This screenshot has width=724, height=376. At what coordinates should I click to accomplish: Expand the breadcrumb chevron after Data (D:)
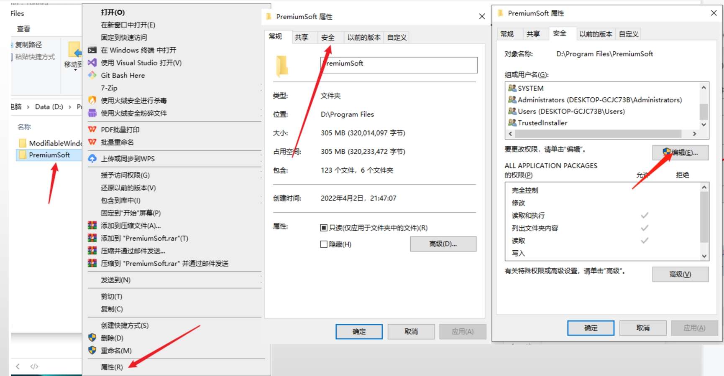coord(70,107)
